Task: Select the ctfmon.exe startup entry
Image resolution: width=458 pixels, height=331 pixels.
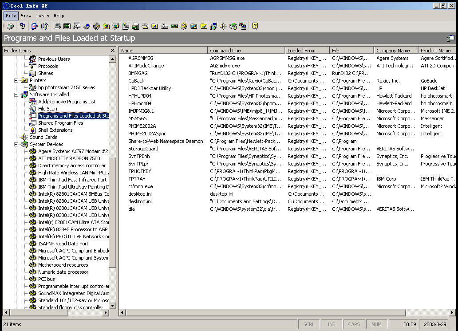Action: (141, 186)
